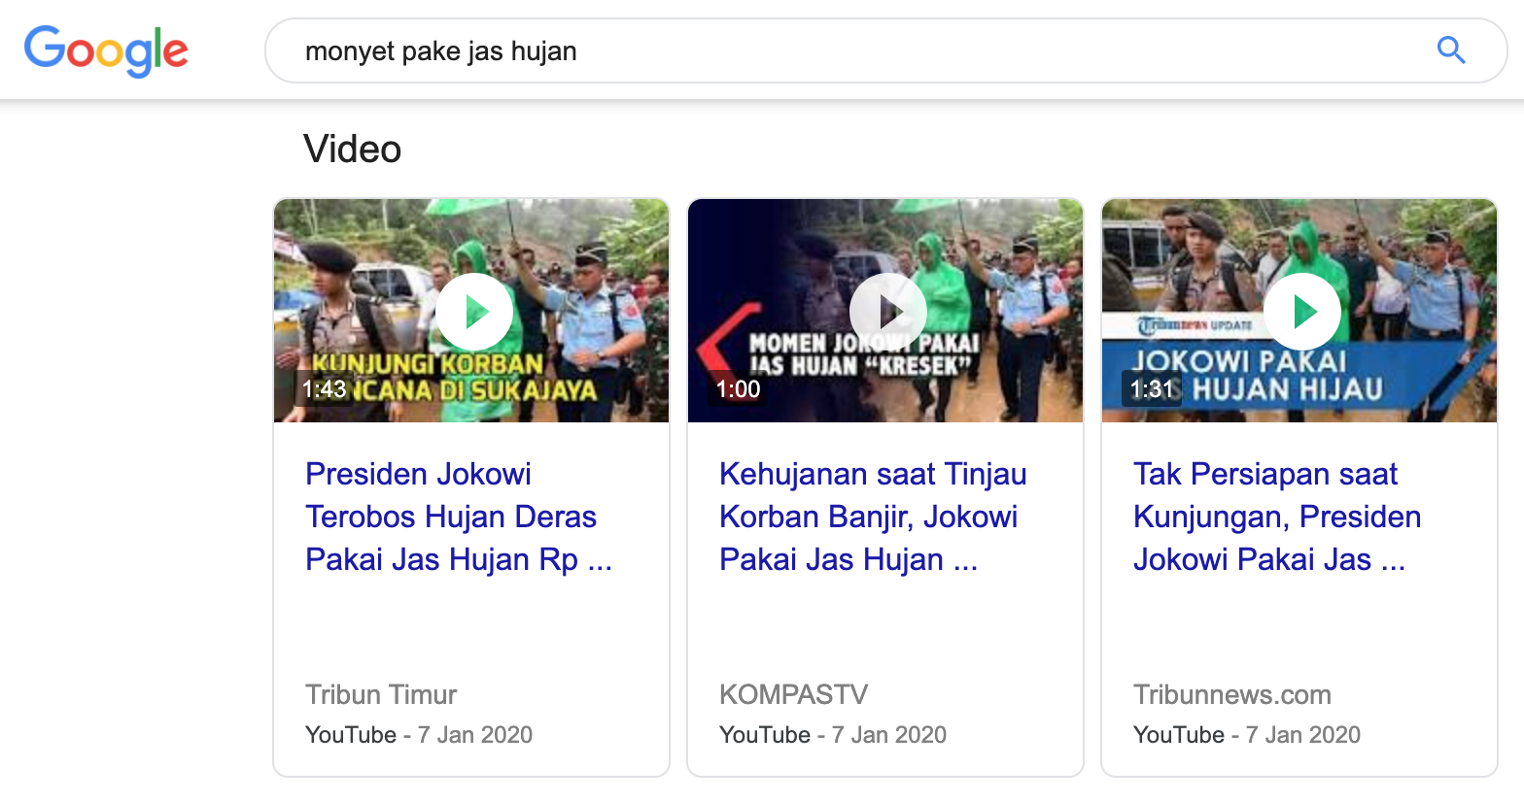Click 'YouTube - 7 Jan 2020' under Tribunnews.com
The height and width of the screenshot is (802, 1524).
[x=1247, y=735]
